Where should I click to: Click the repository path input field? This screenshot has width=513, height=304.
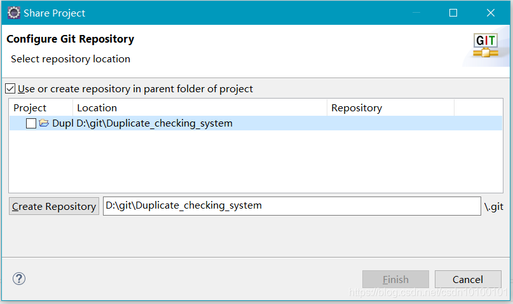point(292,206)
